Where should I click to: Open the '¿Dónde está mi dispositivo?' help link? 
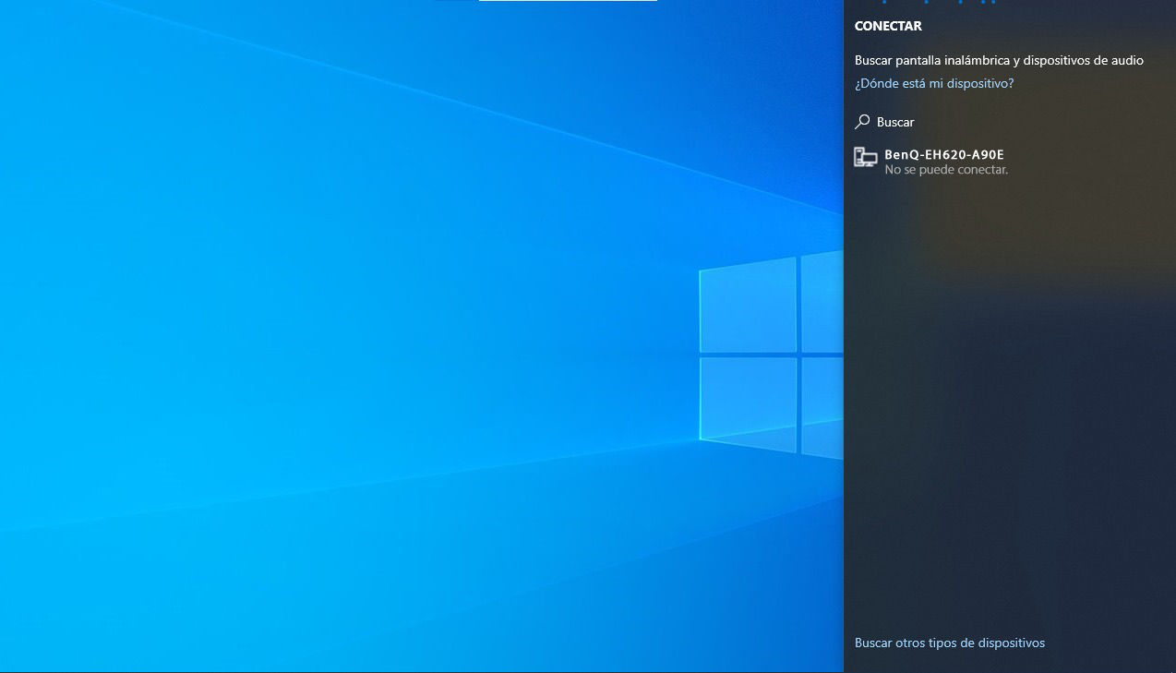(934, 83)
